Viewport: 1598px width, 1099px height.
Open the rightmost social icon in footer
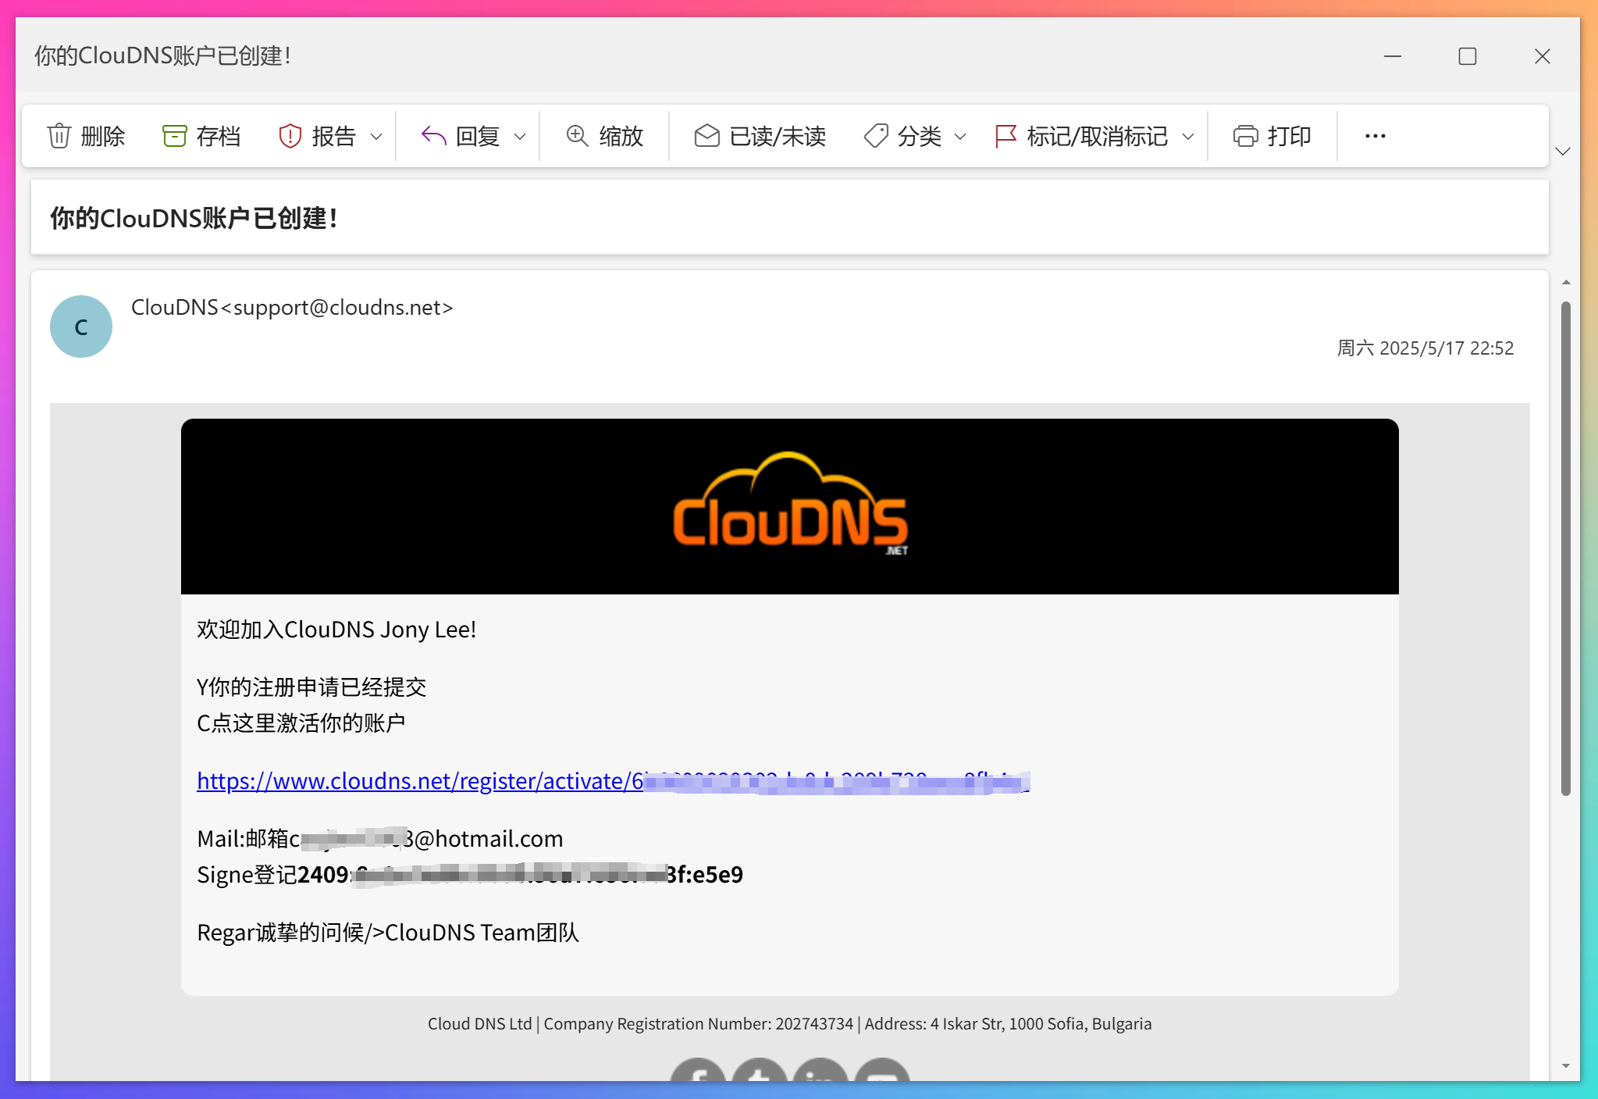[x=881, y=1076]
